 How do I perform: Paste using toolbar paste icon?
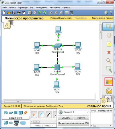(x=35, y=13)
